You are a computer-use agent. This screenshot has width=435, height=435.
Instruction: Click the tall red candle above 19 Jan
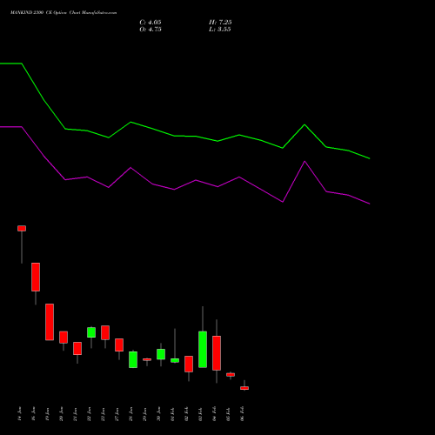(x=50, y=322)
